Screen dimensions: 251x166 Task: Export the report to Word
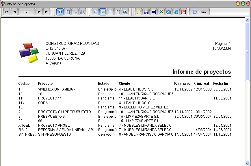pyautogui.click(x=153, y=12)
